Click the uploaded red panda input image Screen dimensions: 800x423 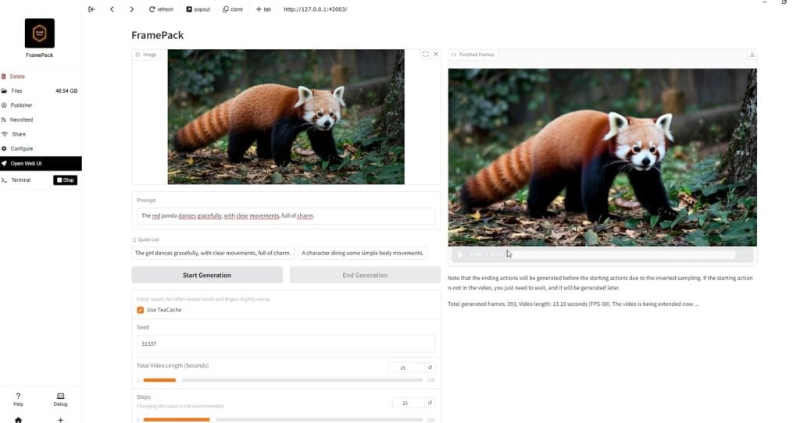point(286,117)
